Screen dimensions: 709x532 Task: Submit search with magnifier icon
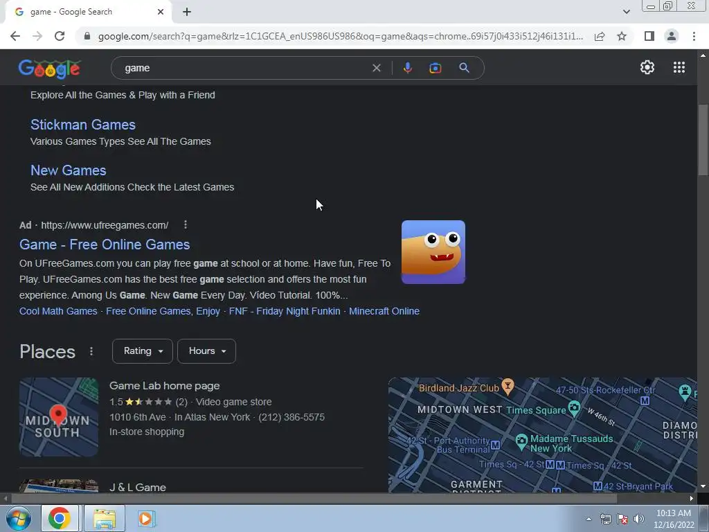[x=464, y=68]
